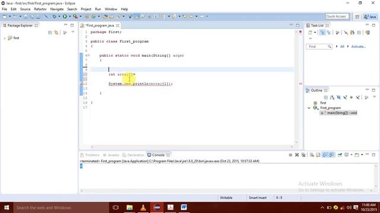
Task: Click Collapse All in Package Explorer
Action: [x=50, y=33]
